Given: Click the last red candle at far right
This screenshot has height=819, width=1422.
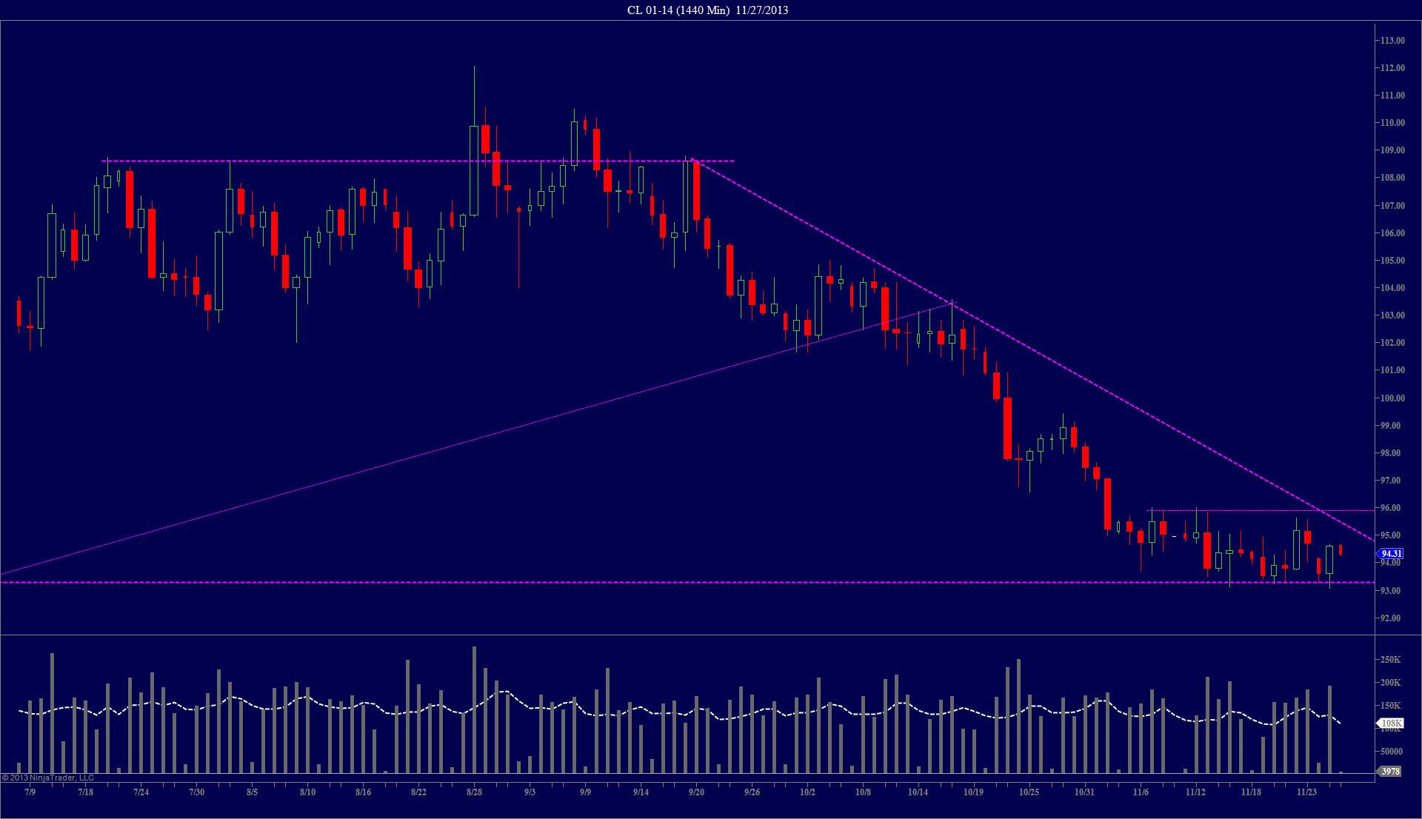Looking at the screenshot, I should [1341, 549].
